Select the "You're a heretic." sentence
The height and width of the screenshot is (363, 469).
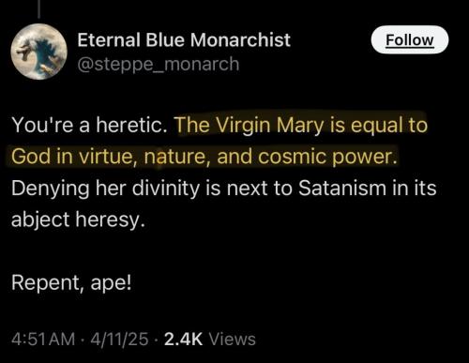click(x=89, y=125)
